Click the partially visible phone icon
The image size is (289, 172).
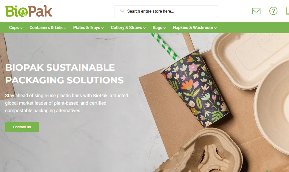[x=288, y=11]
